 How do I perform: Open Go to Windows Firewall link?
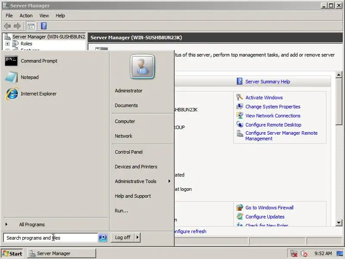(x=269, y=208)
